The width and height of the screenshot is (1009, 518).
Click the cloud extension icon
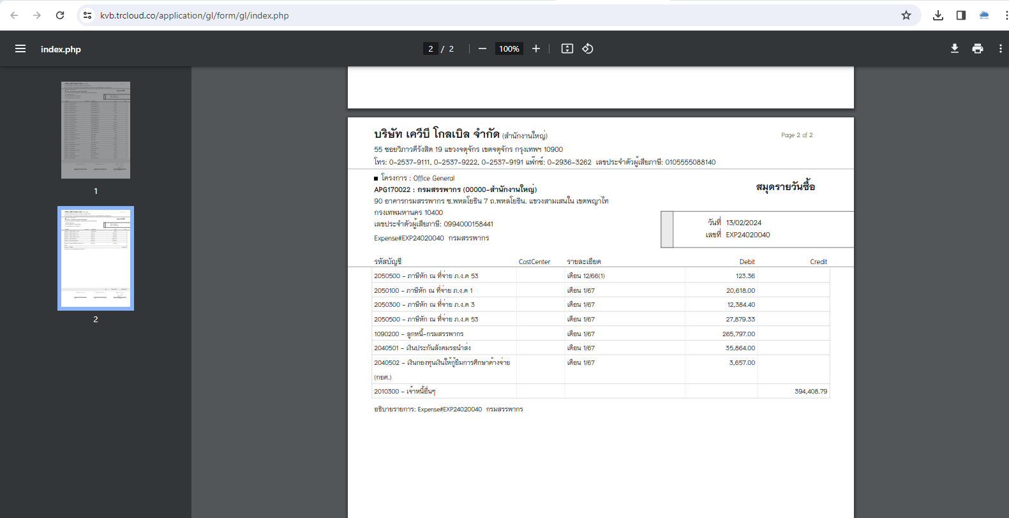point(984,15)
